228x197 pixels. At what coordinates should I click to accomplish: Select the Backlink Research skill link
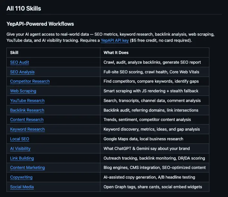(27, 110)
